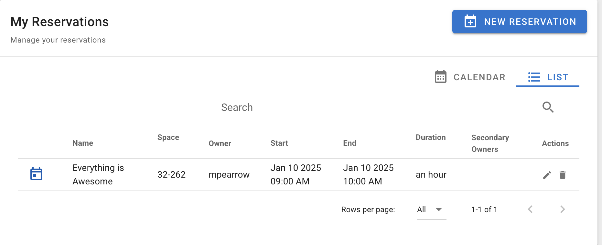Sort by the Name column header

point(83,143)
